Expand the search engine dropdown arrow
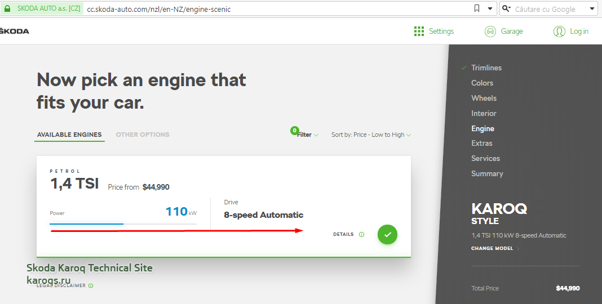 [592, 9]
